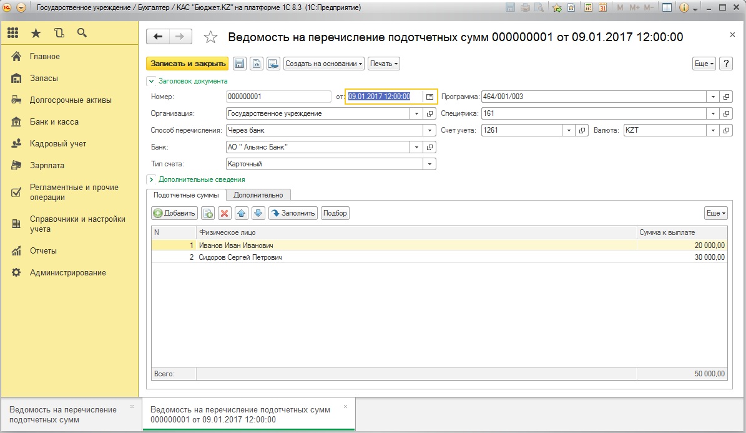Screen dimensions: 746x433
Task: Open the Создать на основании dropdown
Action: (324, 64)
